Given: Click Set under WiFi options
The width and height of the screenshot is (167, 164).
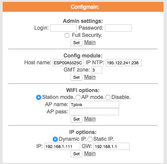Looking at the screenshot, I should tap(76, 119).
